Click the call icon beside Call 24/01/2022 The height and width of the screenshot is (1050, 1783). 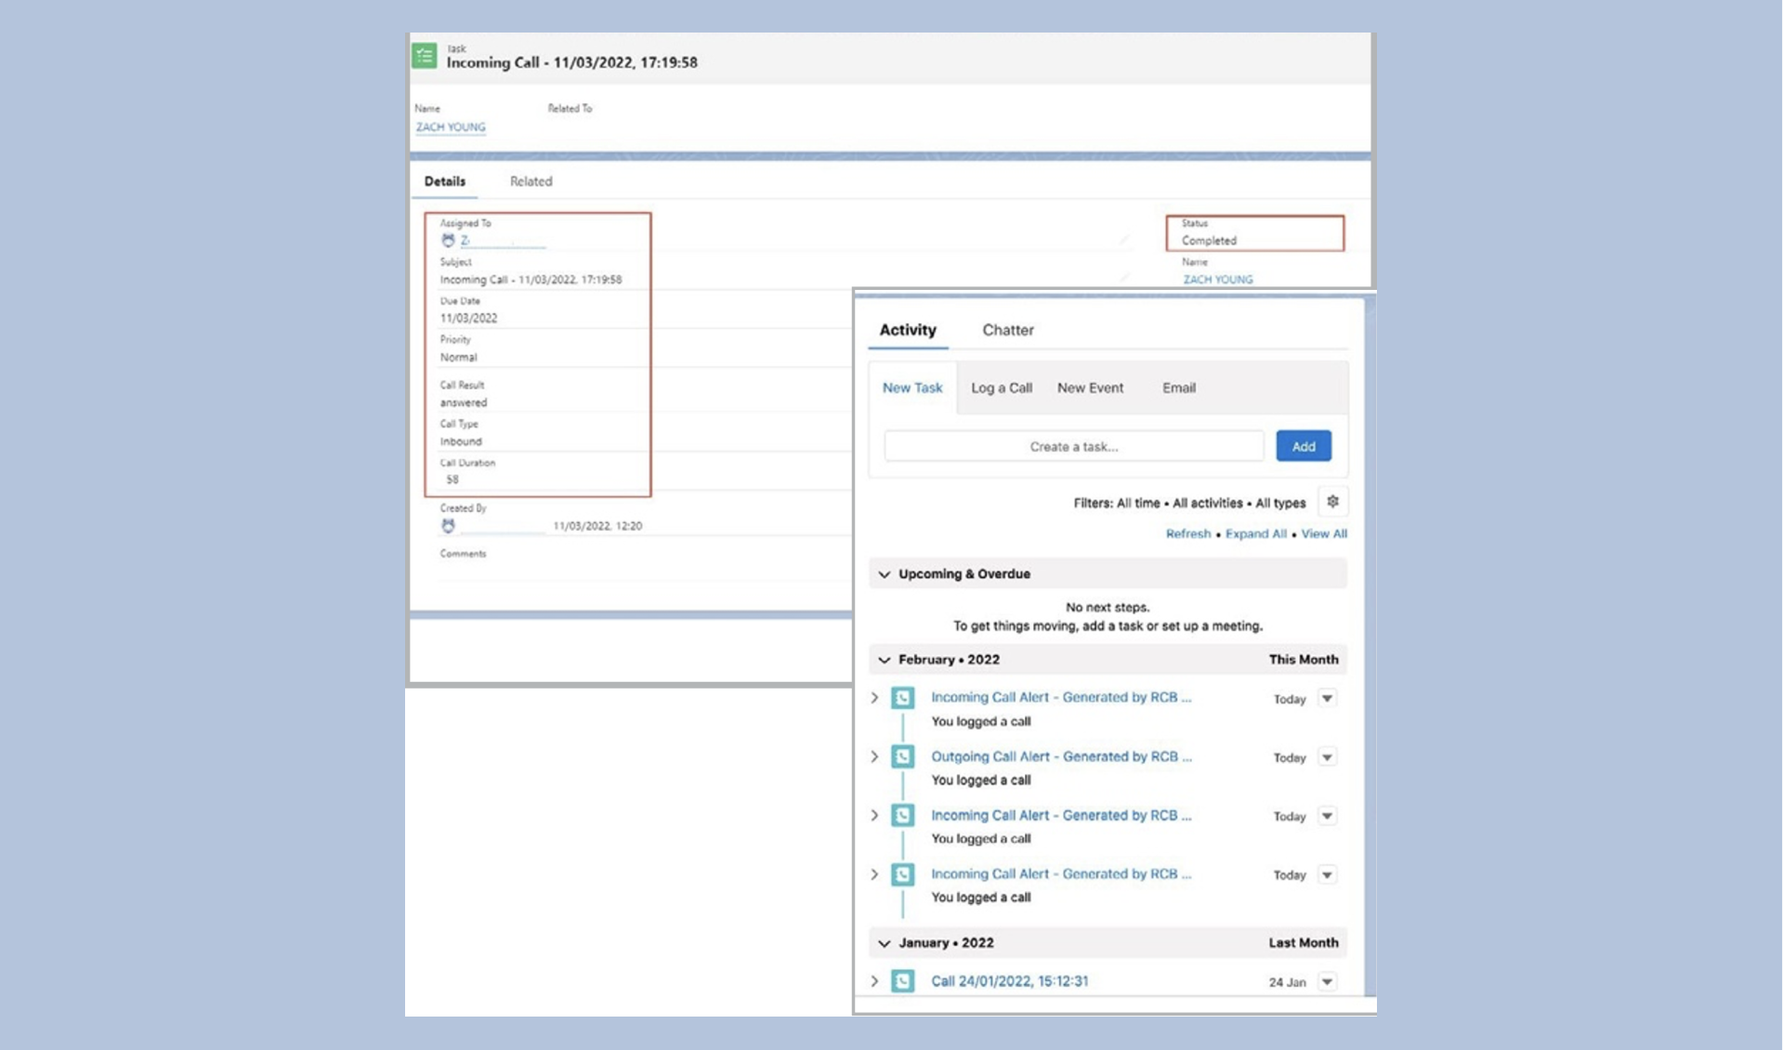pos(902,981)
